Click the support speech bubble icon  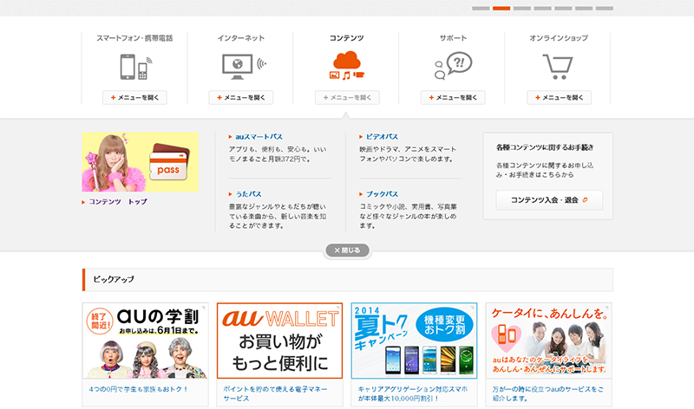tap(453, 66)
